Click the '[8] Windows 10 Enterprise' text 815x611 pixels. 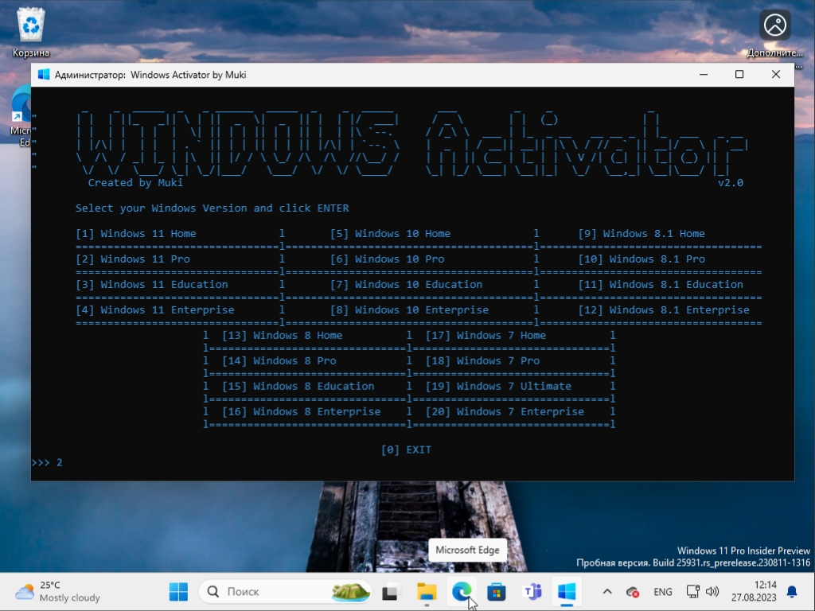tap(410, 310)
